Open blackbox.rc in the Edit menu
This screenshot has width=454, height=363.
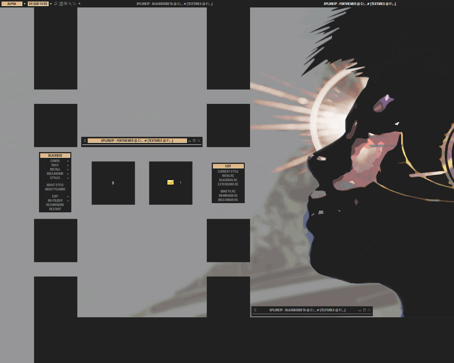[x=228, y=180]
